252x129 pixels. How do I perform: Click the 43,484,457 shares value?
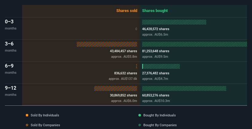coord(123,51)
